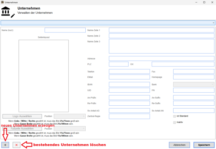Click the Ort input field
216x149 pixels.
click(x=183, y=64)
